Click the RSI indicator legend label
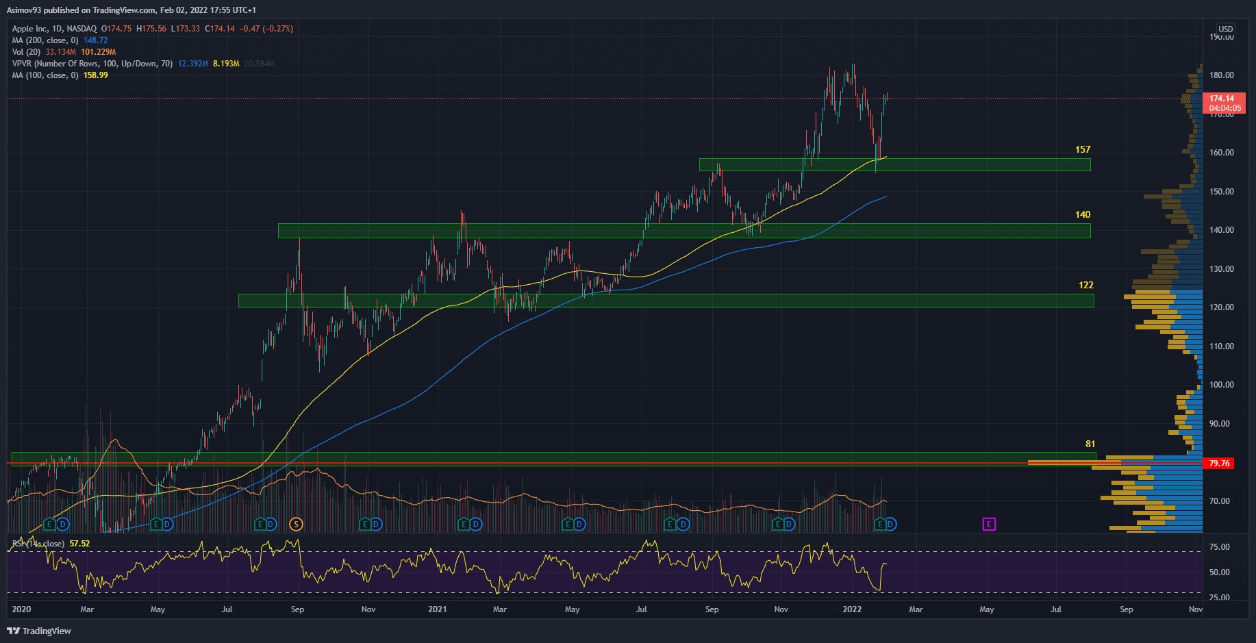Viewport: 1256px width, 643px height. tap(38, 544)
